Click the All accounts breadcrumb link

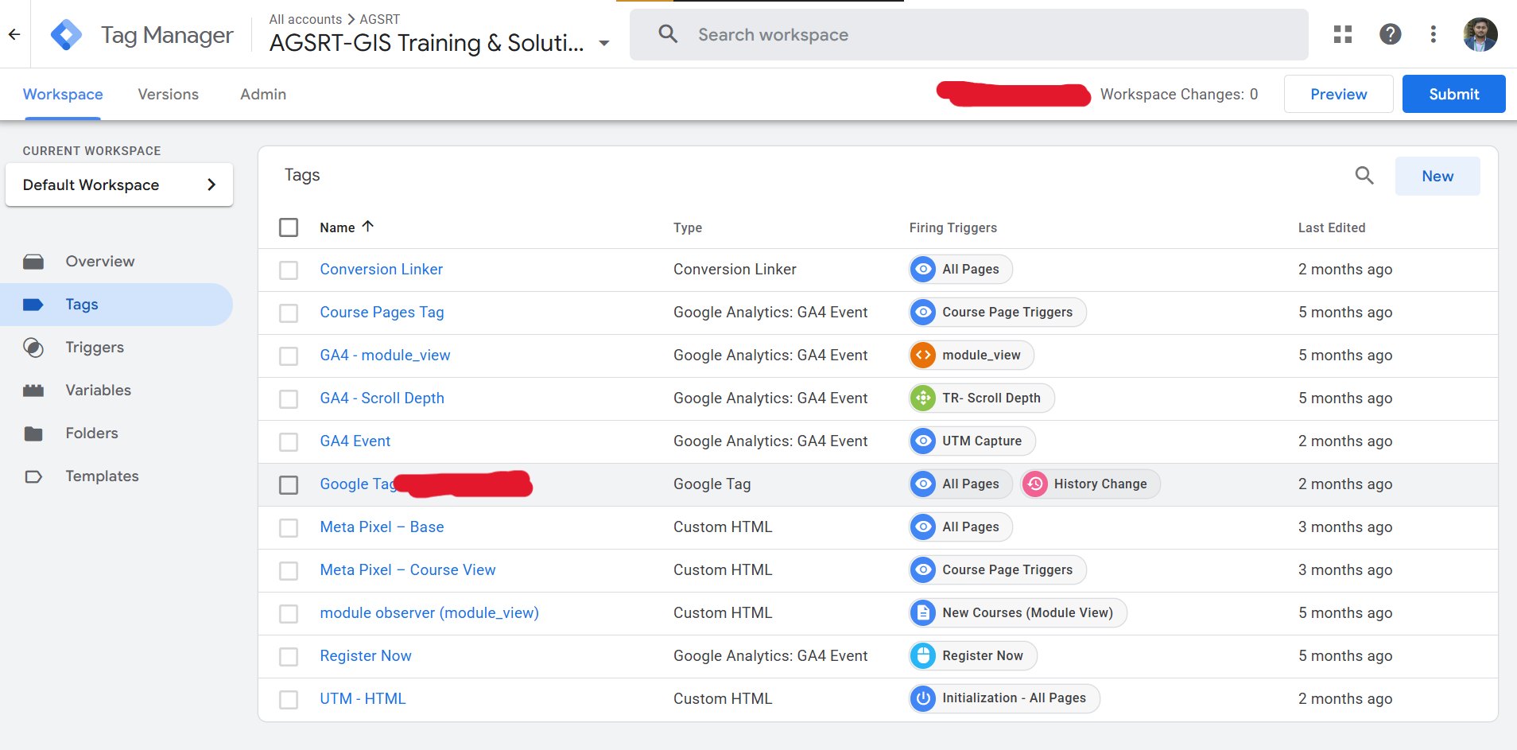coord(305,19)
